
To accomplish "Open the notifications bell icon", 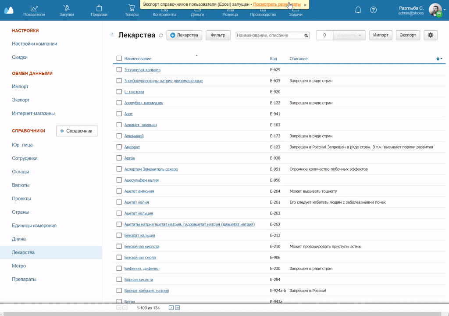I will (x=358, y=10).
